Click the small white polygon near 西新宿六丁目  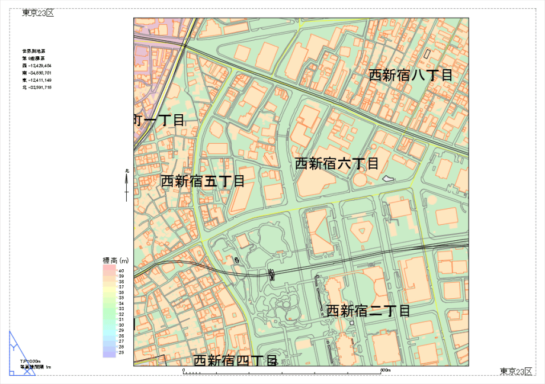[x=387, y=178]
